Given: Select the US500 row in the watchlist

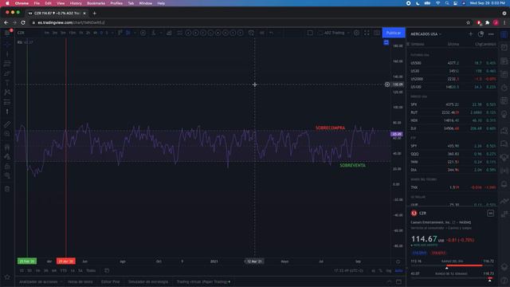Looking at the screenshot, I should pyautogui.click(x=453, y=63).
